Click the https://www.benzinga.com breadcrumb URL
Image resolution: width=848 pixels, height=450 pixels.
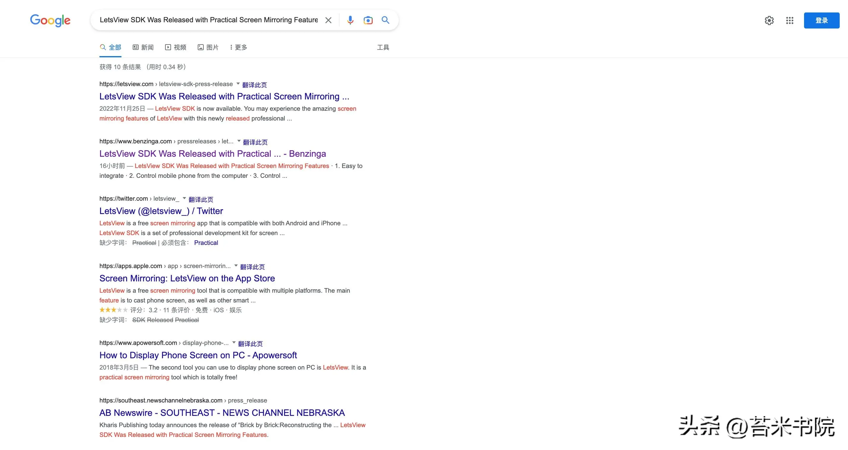coord(136,141)
